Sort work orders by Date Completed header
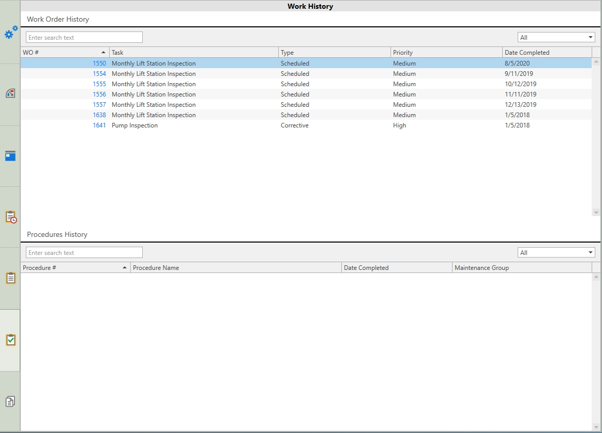Viewport: 602px width, 433px height. point(547,53)
